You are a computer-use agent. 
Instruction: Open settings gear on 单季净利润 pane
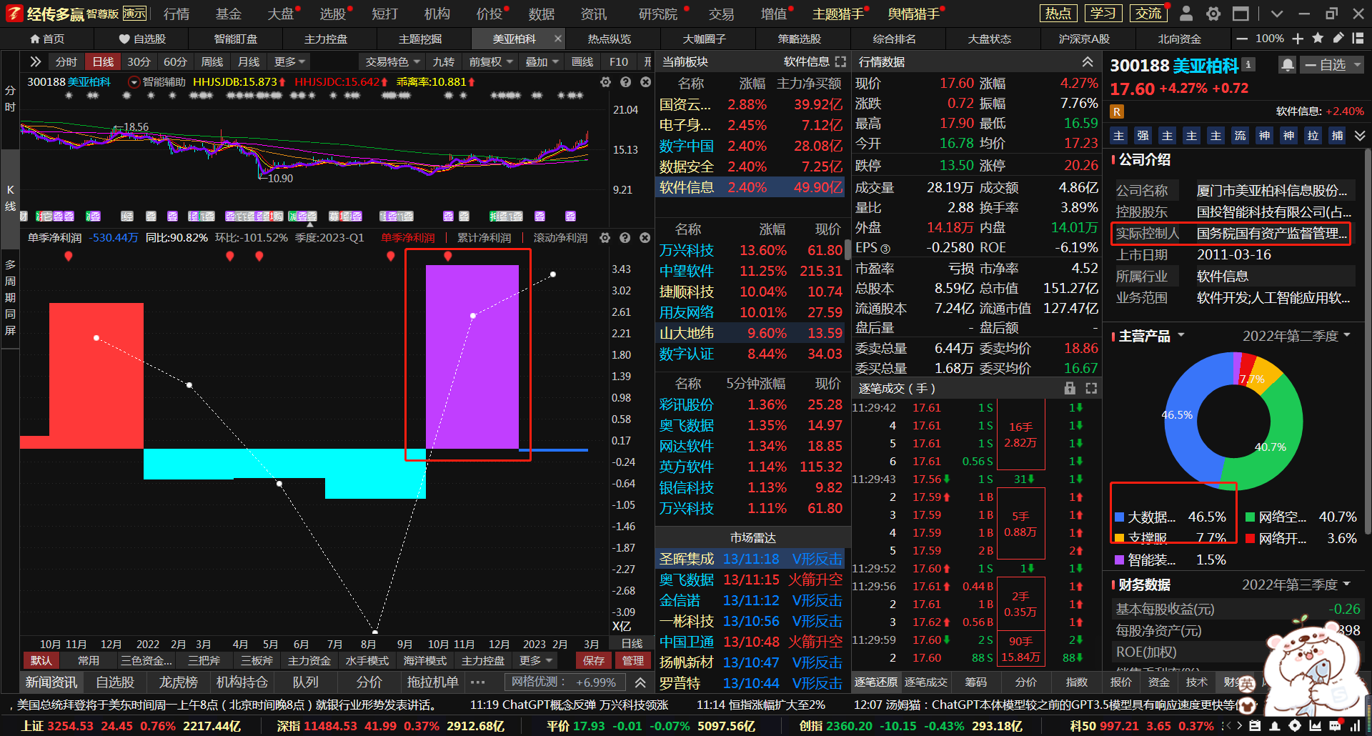605,238
